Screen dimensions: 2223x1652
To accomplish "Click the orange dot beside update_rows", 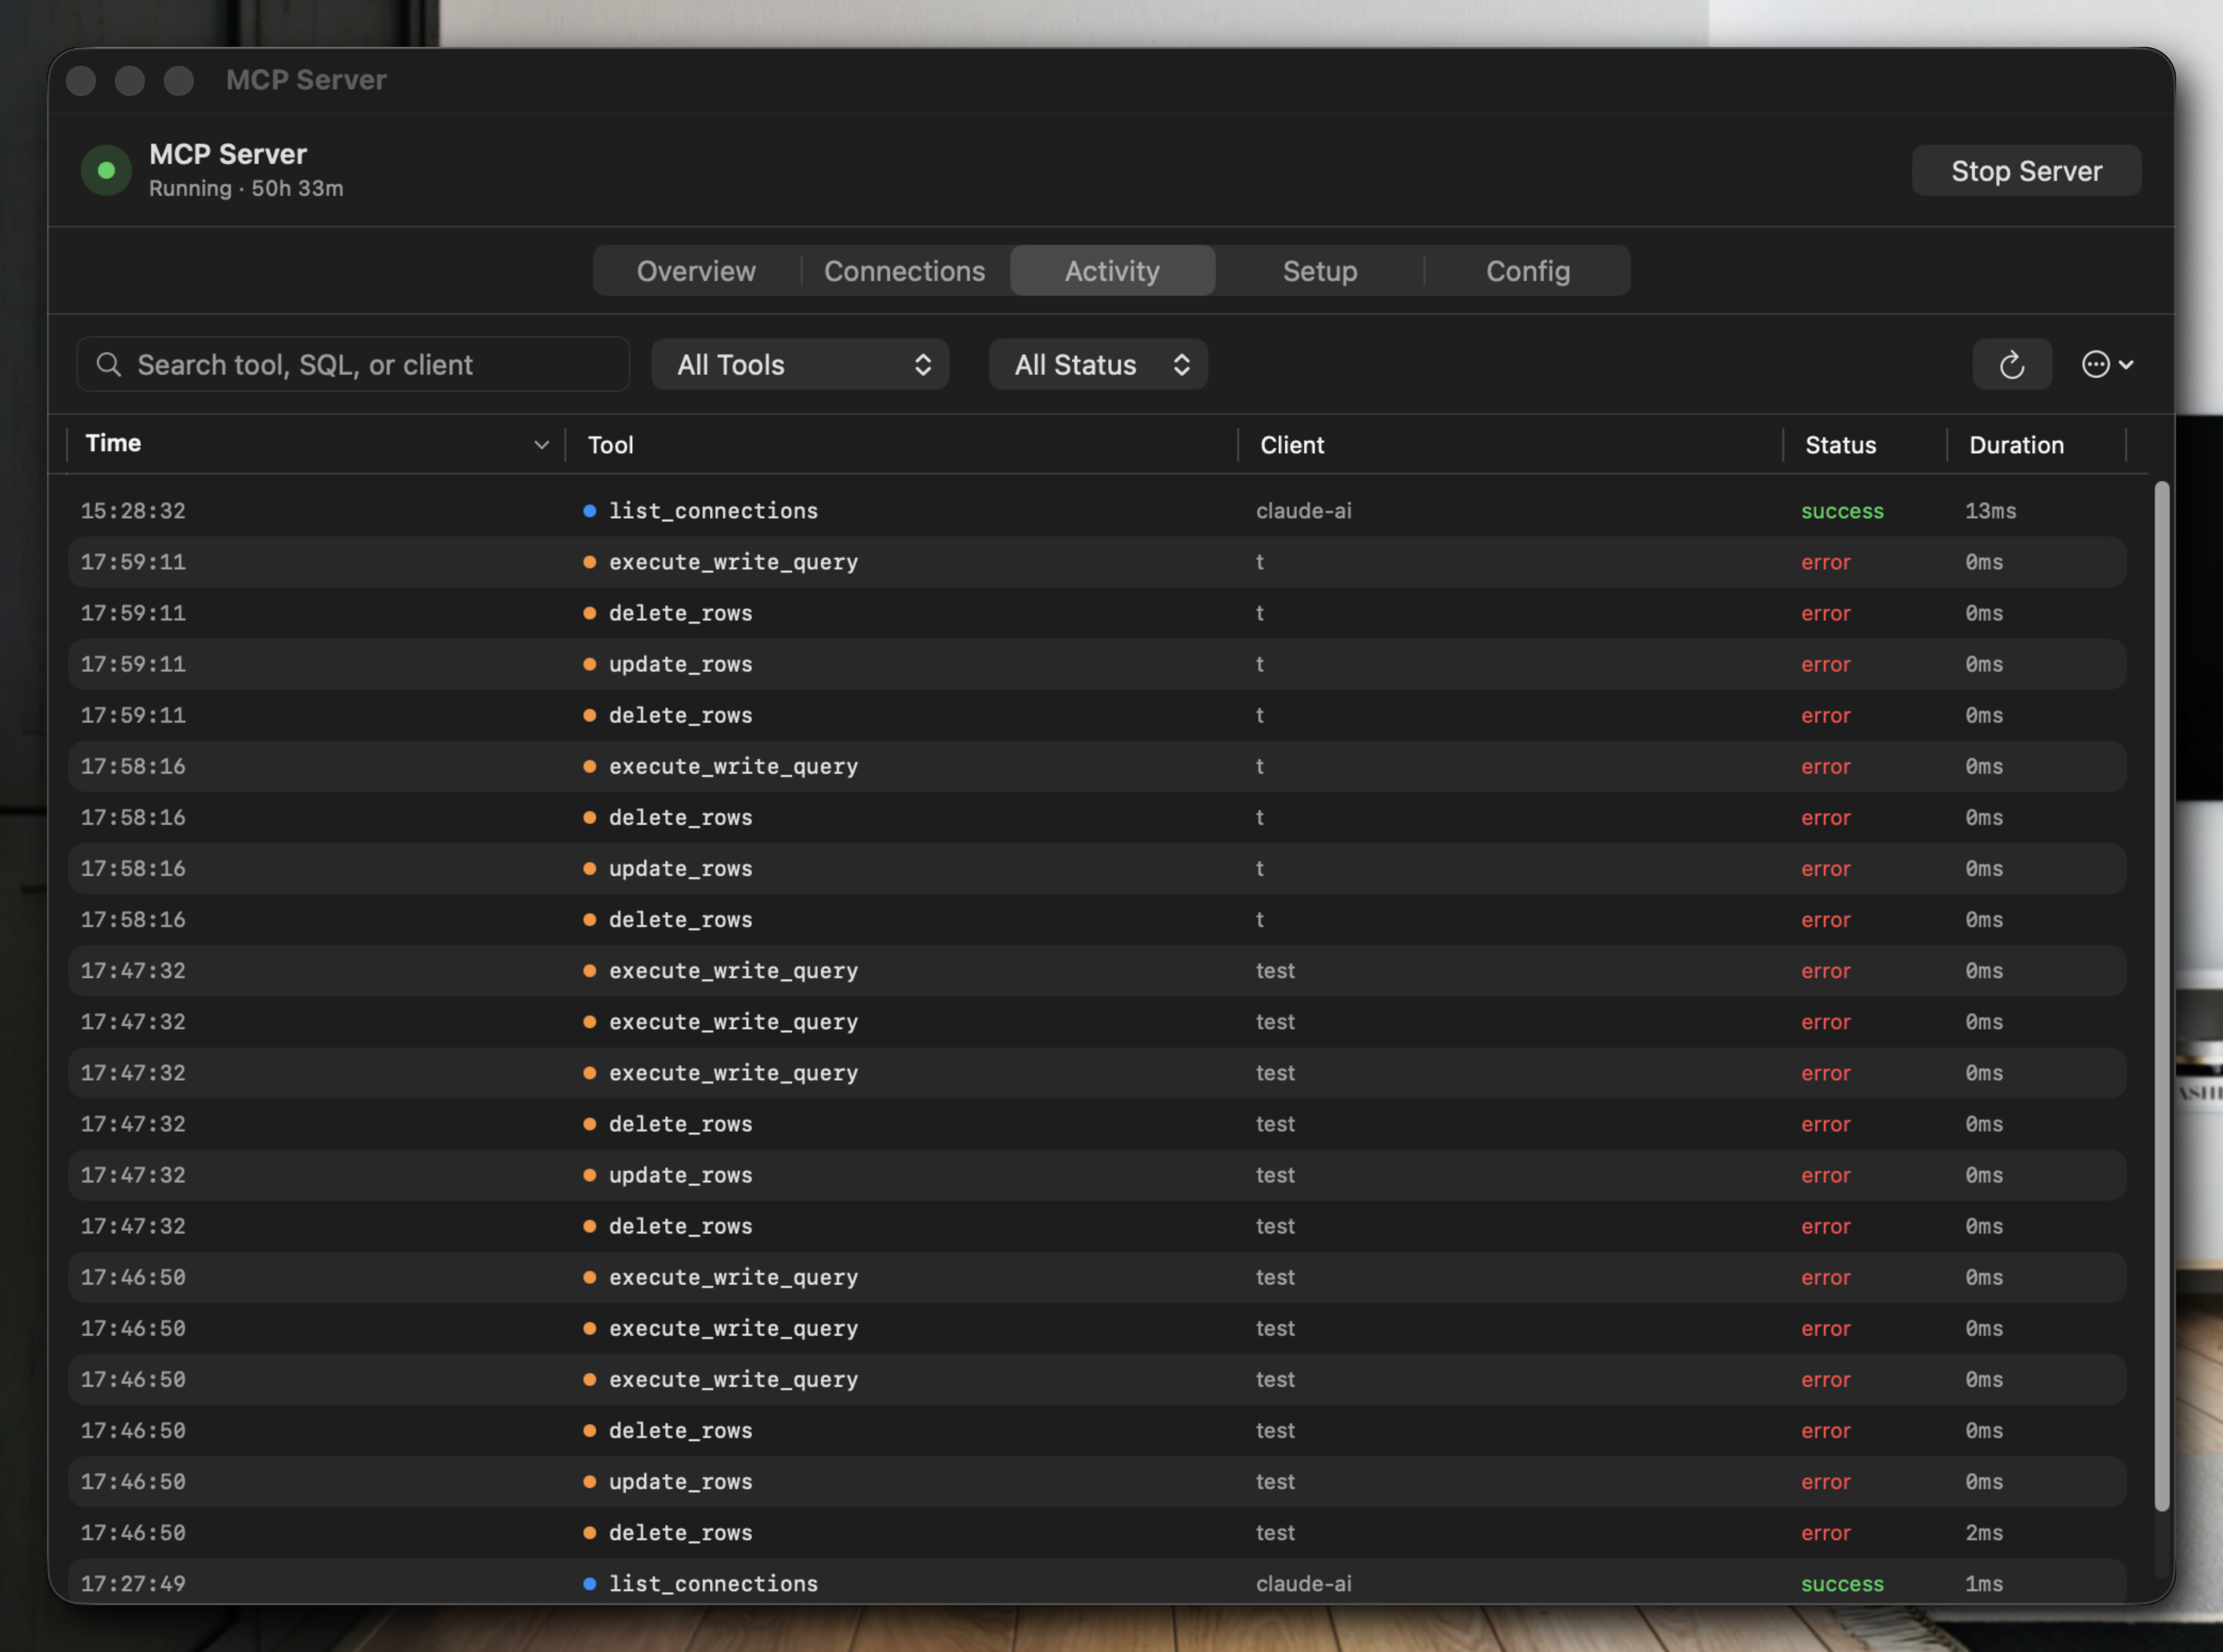I will pos(589,664).
